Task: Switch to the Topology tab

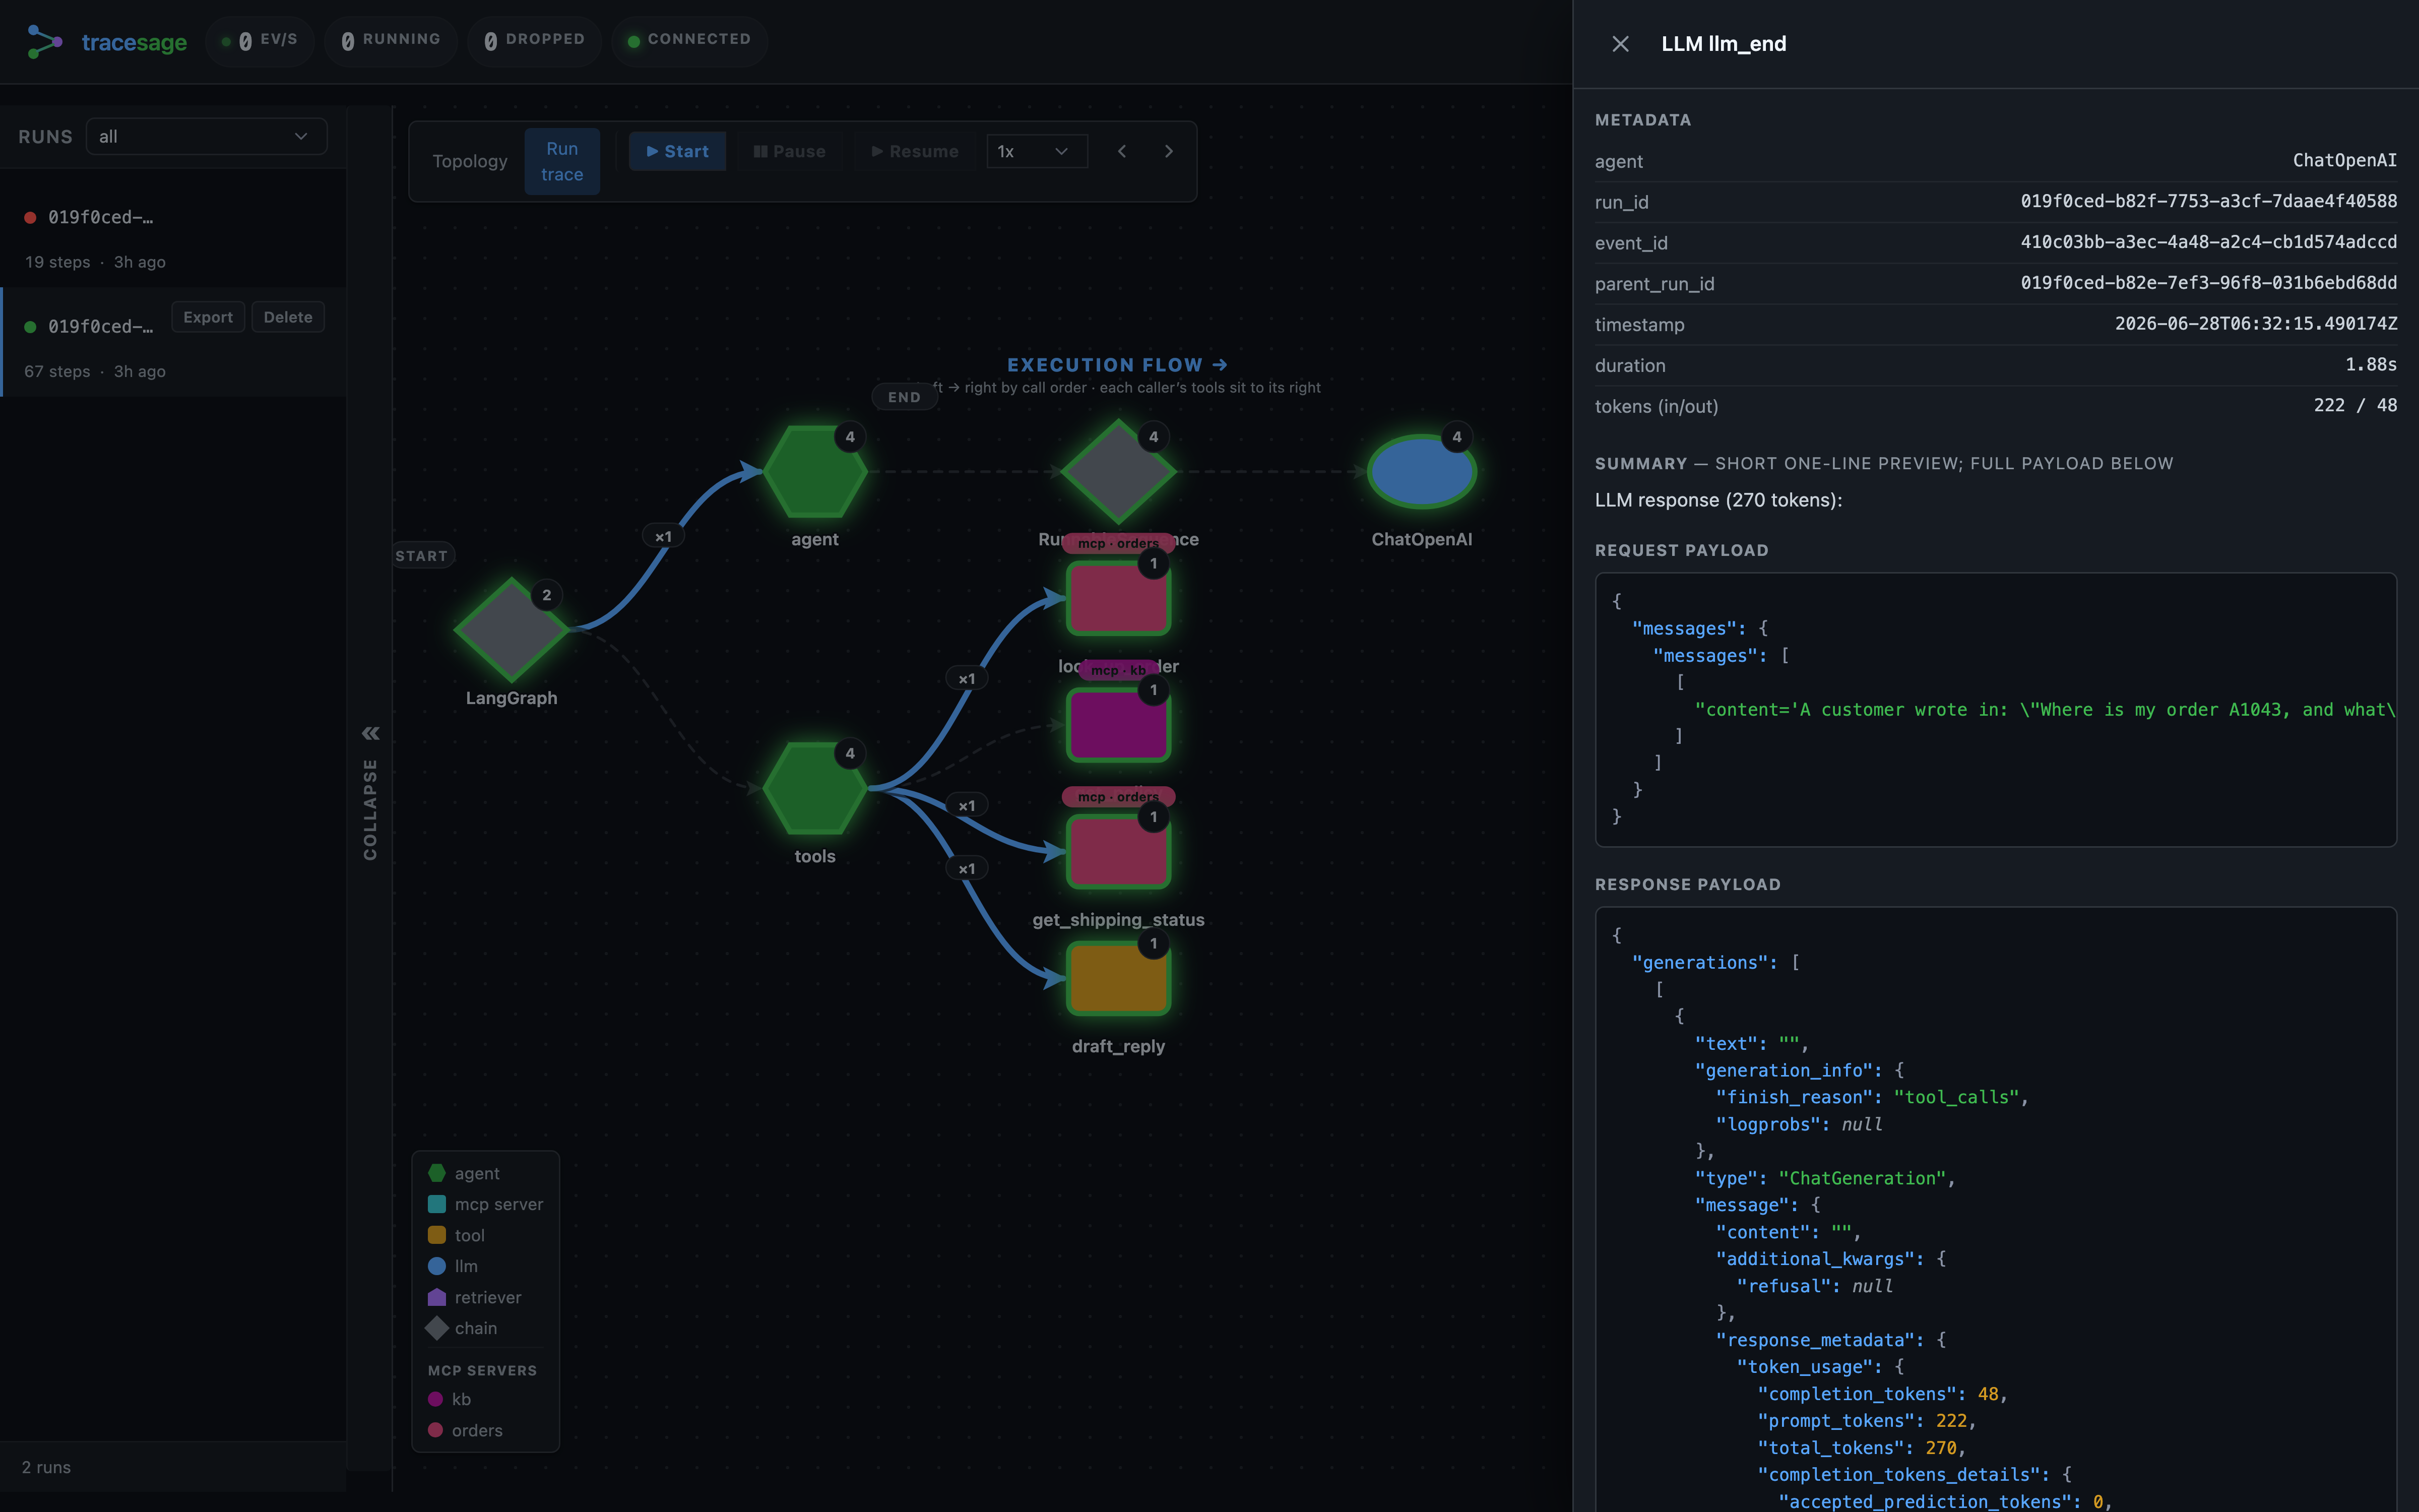Action: point(470,161)
